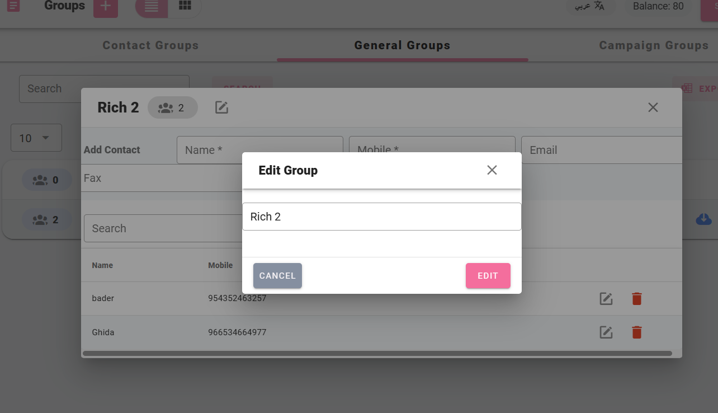This screenshot has width=718, height=413.
Task: Open the hamburger menu icon
Action: click(13, 7)
